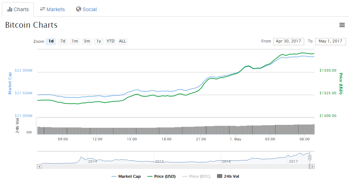Click the From date field

pos(288,41)
